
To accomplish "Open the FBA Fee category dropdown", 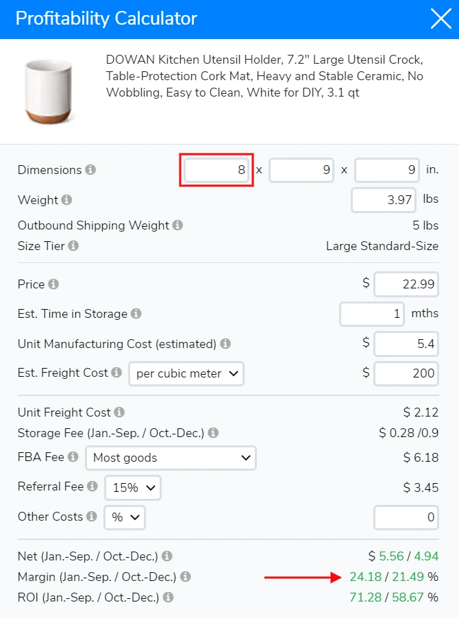I will click(171, 457).
